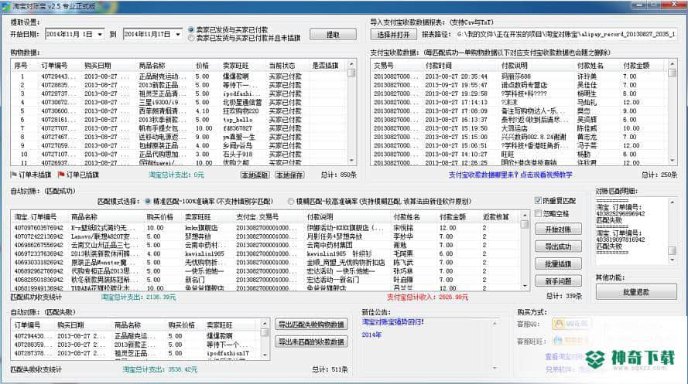Select payment row 大鸿运店
This screenshot has height=384, width=688.
point(519,128)
